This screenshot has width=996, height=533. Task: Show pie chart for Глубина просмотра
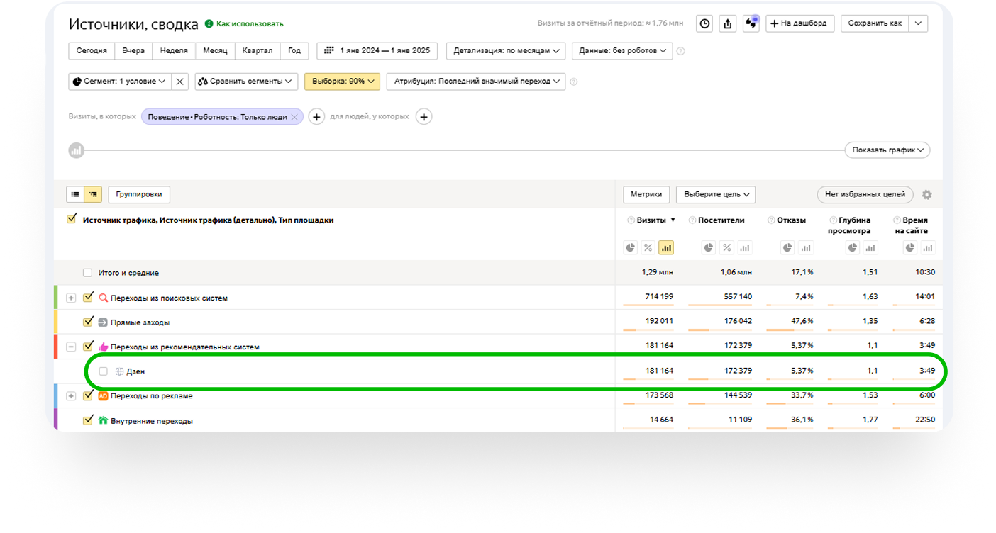(x=852, y=247)
